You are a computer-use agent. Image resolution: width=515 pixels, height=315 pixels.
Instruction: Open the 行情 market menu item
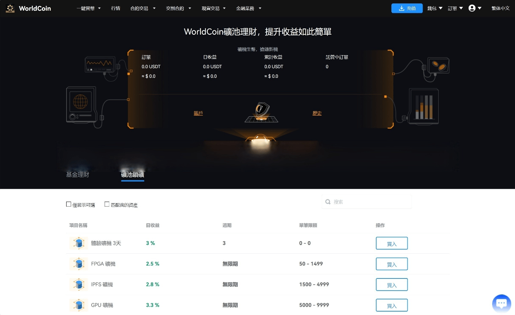coord(116,8)
